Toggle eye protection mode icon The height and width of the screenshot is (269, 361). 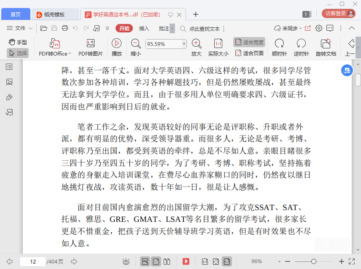126,261
